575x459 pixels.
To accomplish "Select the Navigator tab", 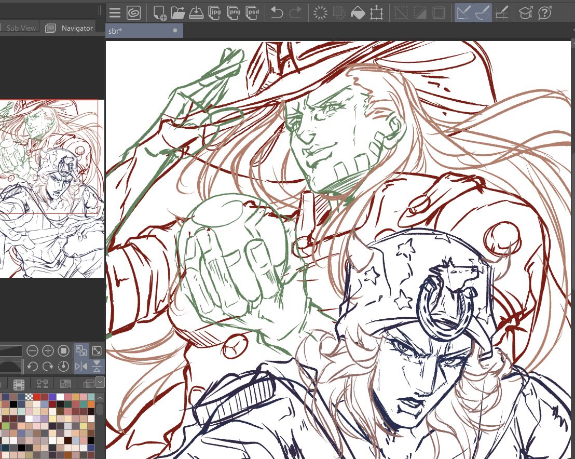I will point(70,28).
